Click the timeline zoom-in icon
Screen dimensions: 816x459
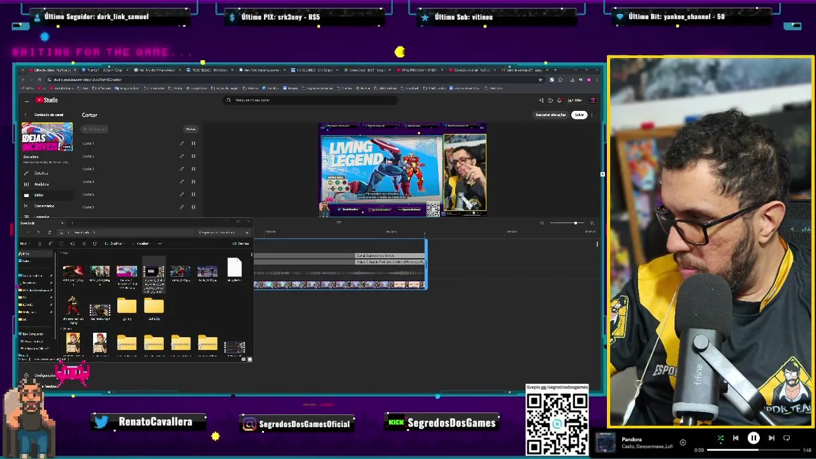(x=592, y=223)
